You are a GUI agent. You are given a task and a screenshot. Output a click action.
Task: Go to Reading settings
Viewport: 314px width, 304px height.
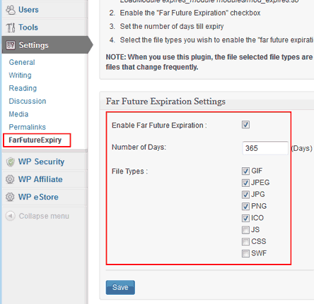(x=23, y=88)
